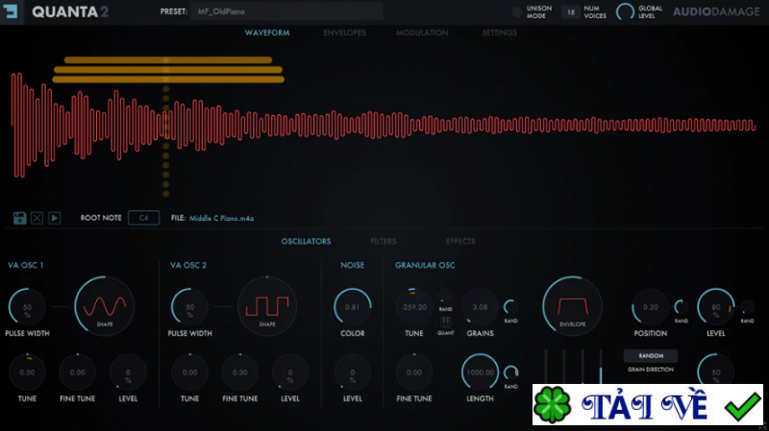Click the Tune RAND knob in Granular Osc
Screen dimensions: 769x431
pyautogui.click(x=445, y=296)
